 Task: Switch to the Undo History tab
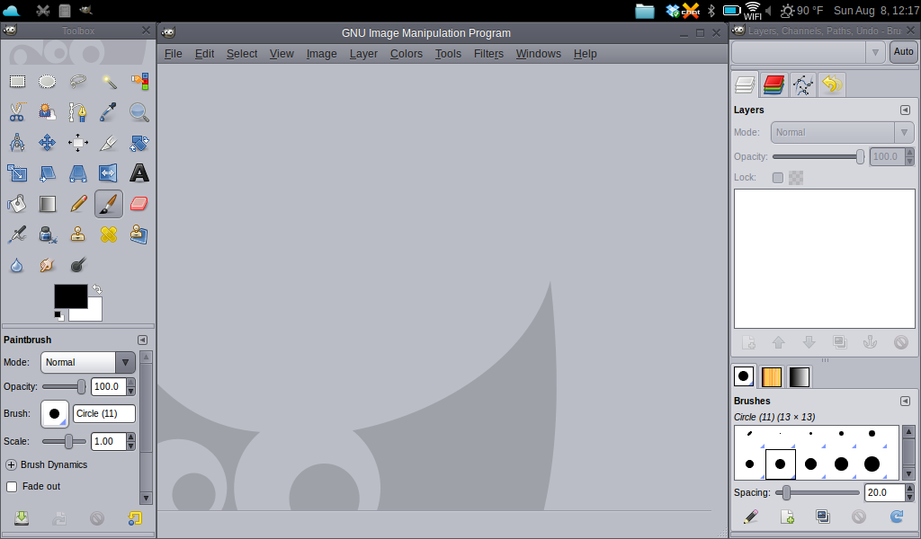point(832,84)
